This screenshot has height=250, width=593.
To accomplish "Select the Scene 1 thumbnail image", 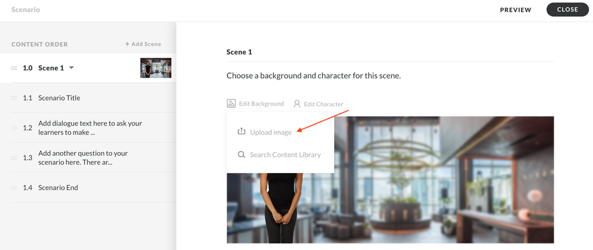I will tap(156, 68).
